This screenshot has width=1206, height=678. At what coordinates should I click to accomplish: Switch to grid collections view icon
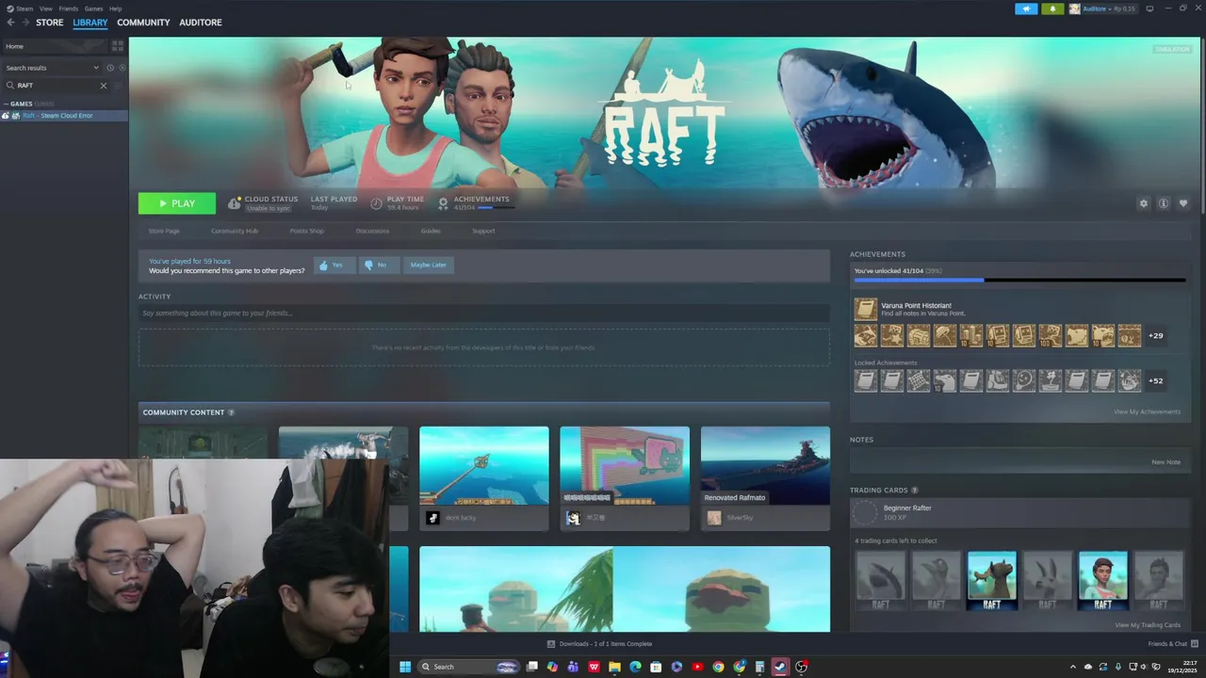pos(118,46)
